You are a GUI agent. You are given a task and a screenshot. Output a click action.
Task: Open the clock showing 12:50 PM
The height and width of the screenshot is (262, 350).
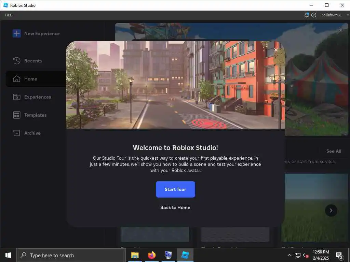321,255
